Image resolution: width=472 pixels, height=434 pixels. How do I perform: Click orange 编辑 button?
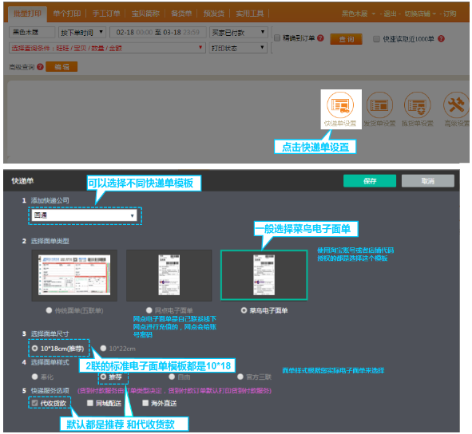click(61, 67)
